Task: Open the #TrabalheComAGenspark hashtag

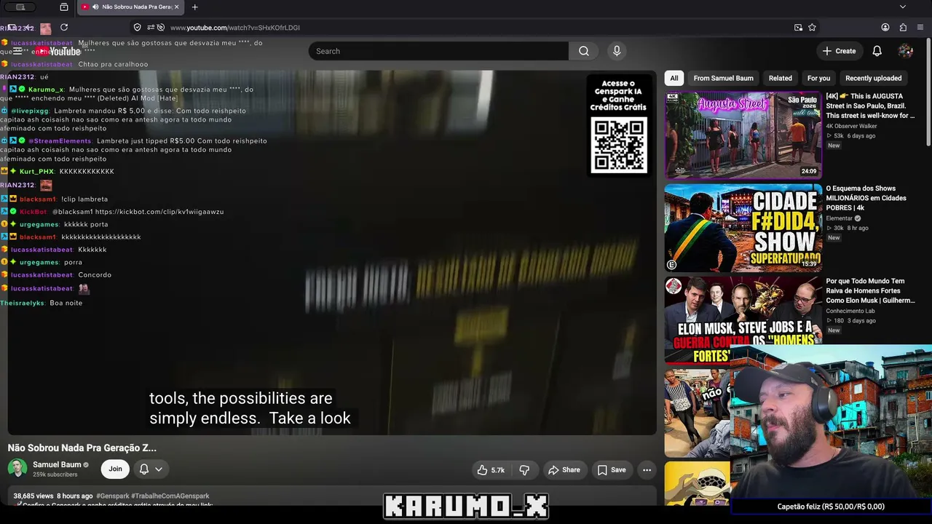Action: point(170,496)
